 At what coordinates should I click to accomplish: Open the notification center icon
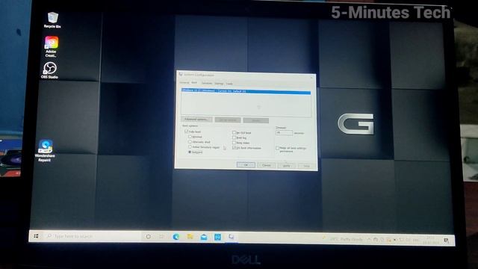pyautogui.click(x=447, y=241)
